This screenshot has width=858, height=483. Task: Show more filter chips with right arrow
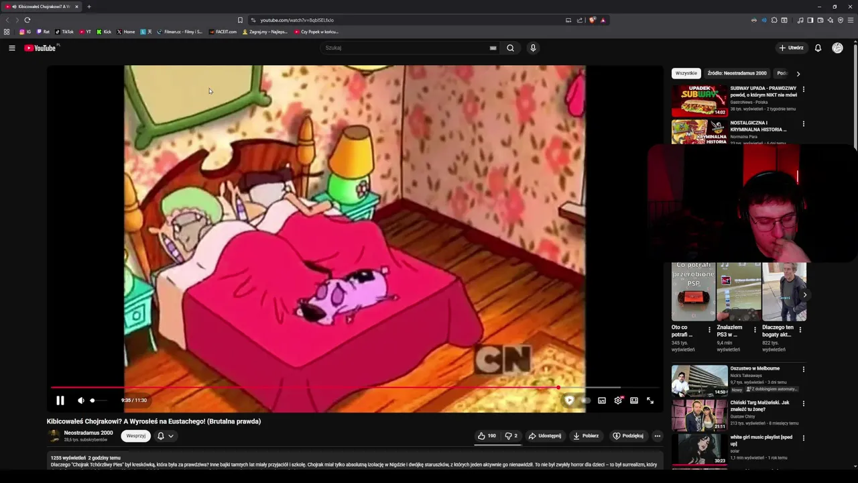click(x=798, y=74)
